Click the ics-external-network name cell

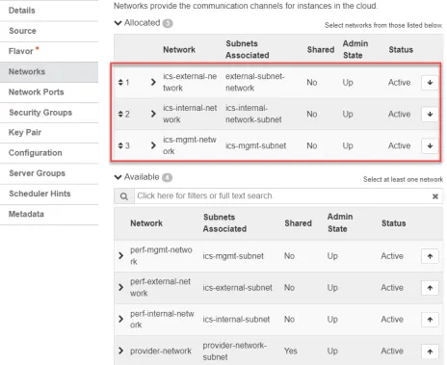point(190,82)
